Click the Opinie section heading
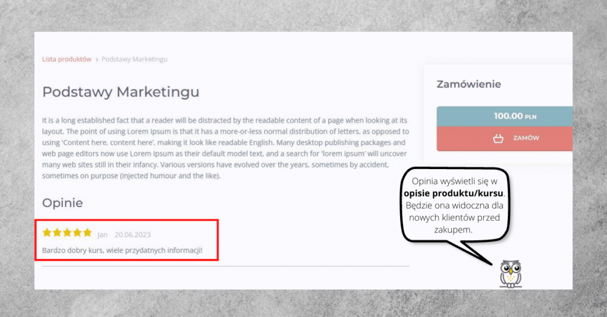Screen dimensions: 607x317 62,203
